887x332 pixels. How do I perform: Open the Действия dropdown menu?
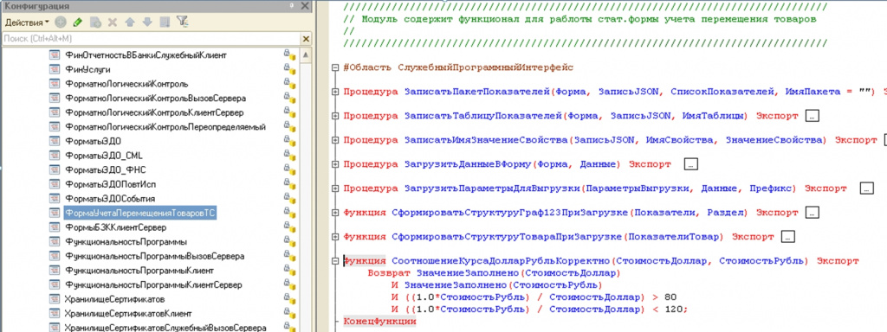pyautogui.click(x=27, y=22)
